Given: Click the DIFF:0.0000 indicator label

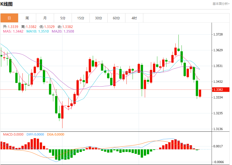Looking at the screenshot, I should [x=35, y=134].
